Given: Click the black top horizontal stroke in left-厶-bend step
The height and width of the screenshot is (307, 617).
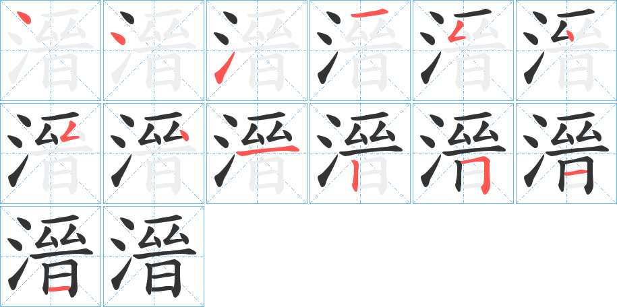Looking at the screenshot, I should pyautogui.click(x=473, y=13).
